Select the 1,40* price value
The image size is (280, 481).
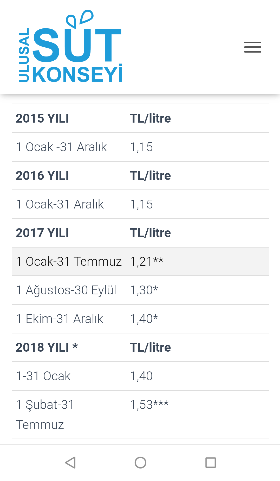pyautogui.click(x=144, y=319)
